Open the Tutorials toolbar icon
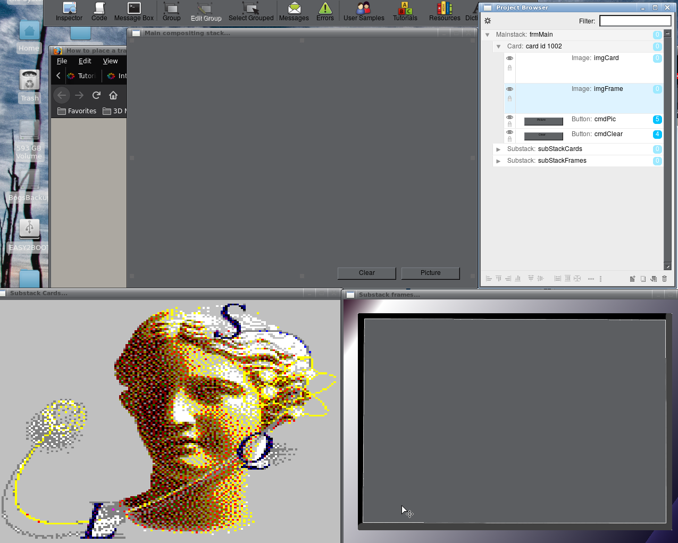This screenshot has height=543, width=678. click(405, 11)
